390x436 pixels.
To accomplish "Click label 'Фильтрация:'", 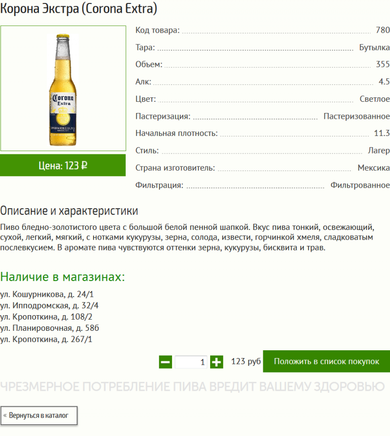I will pos(159,185).
